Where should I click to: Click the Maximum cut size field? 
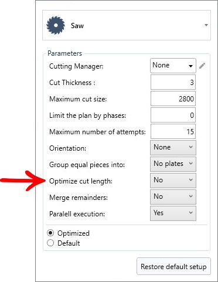(173, 98)
